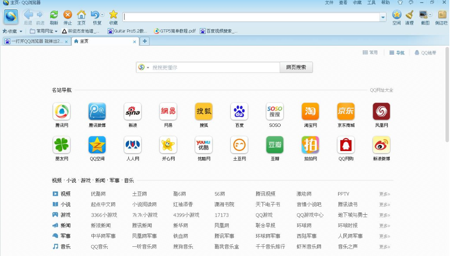Expand the 常用网址 bookmarks folder
The width and height of the screenshot is (452, 256).
pyautogui.click(x=44, y=31)
